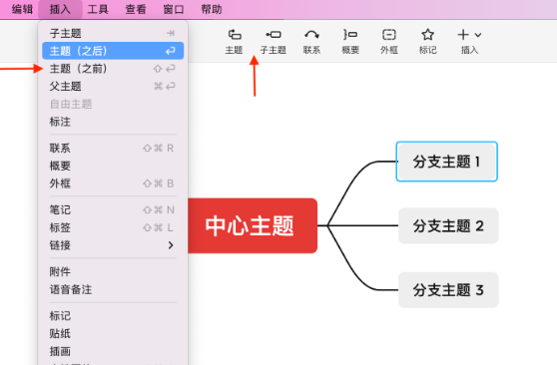Expand the 链接 submenu
Image resolution: width=557 pixels, height=365 pixels.
(x=113, y=245)
